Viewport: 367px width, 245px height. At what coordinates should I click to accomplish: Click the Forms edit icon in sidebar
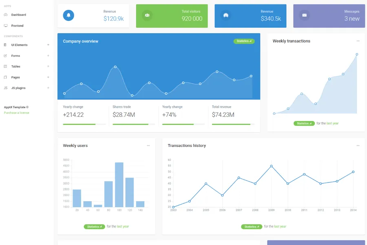(x=6, y=56)
